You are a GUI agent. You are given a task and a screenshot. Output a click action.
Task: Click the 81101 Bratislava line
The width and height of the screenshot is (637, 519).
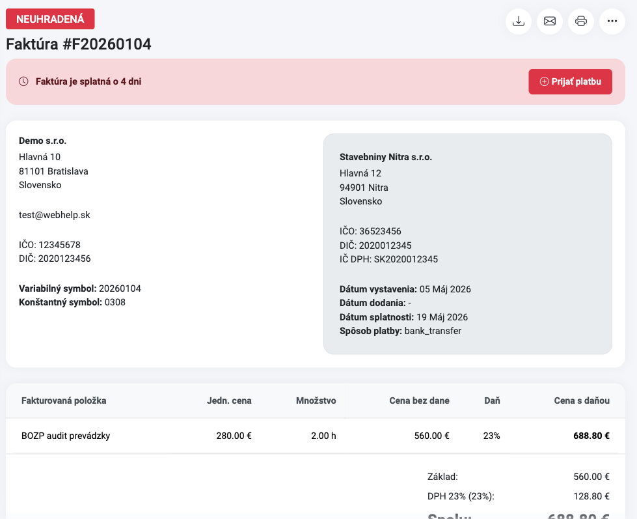(x=53, y=171)
